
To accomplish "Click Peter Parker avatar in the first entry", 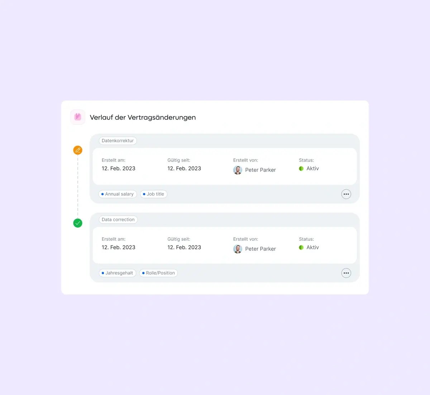I will click(x=238, y=170).
